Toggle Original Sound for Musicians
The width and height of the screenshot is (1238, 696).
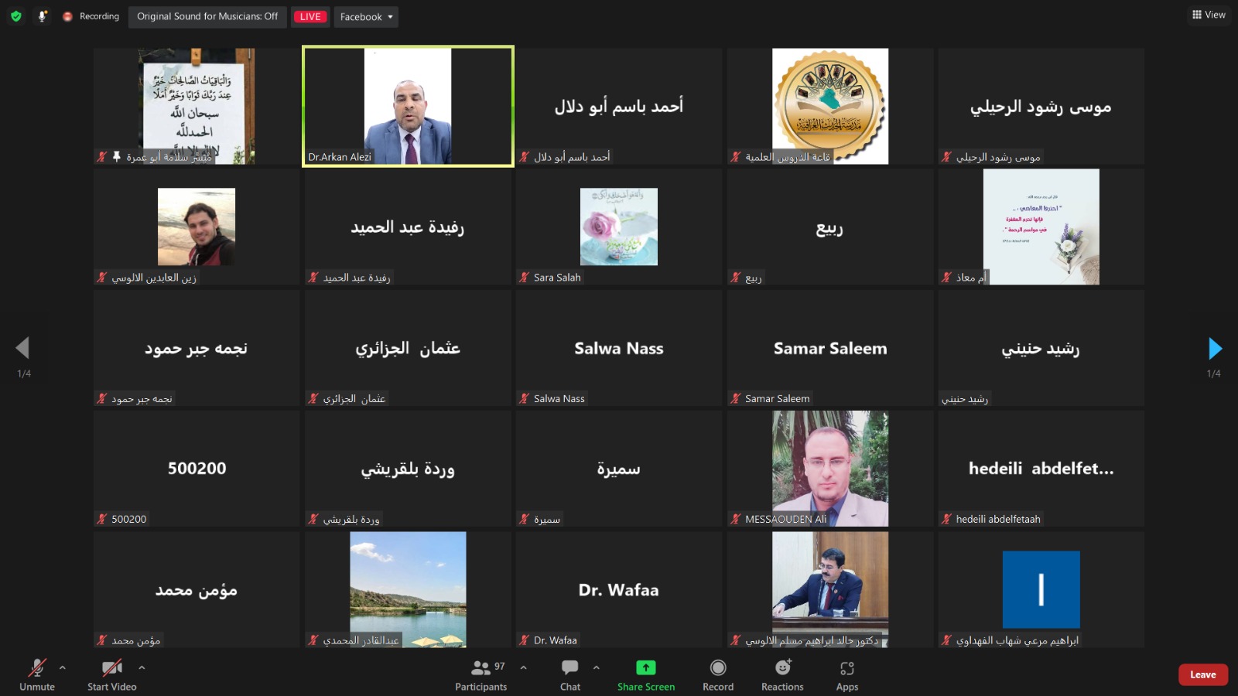coord(207,16)
